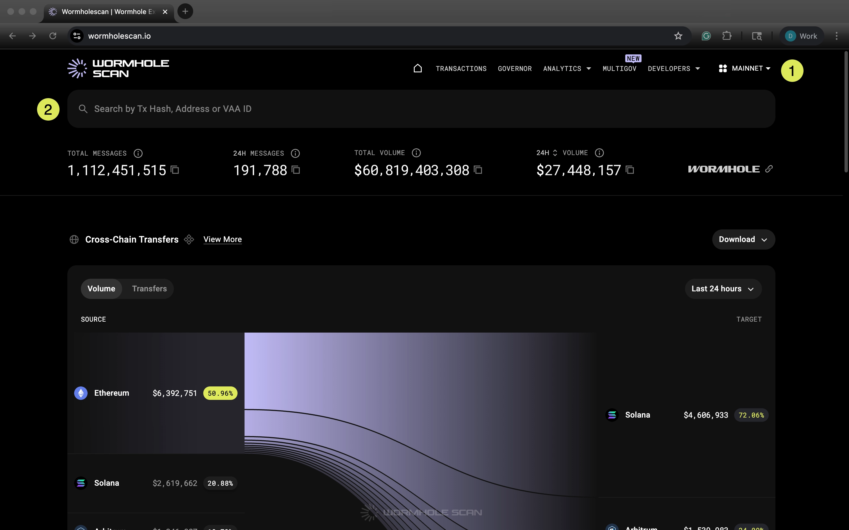Open the Download dropdown
Image resolution: width=849 pixels, height=530 pixels.
[743, 239]
